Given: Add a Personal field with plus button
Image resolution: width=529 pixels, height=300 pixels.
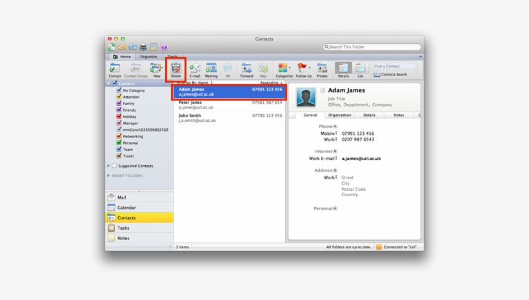Looking at the screenshot, I should tap(335, 208).
